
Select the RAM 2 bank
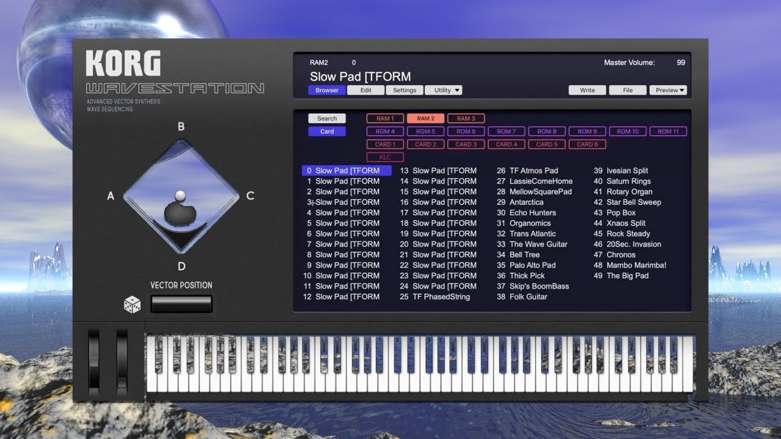pyautogui.click(x=425, y=118)
